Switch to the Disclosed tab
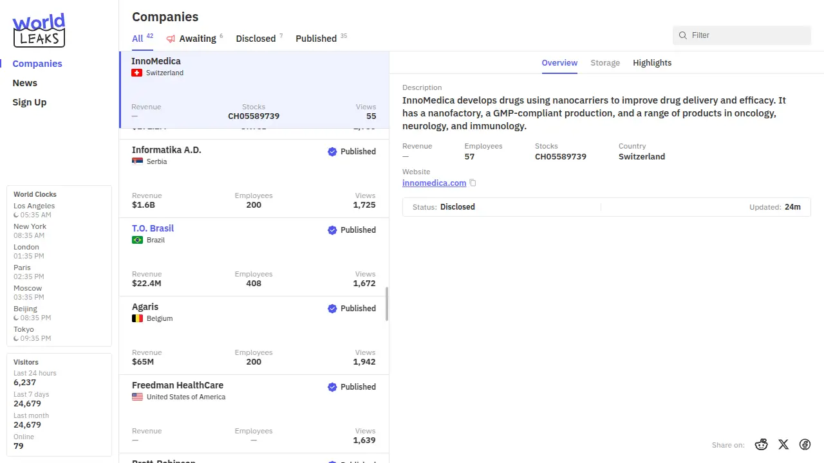 [x=256, y=39]
